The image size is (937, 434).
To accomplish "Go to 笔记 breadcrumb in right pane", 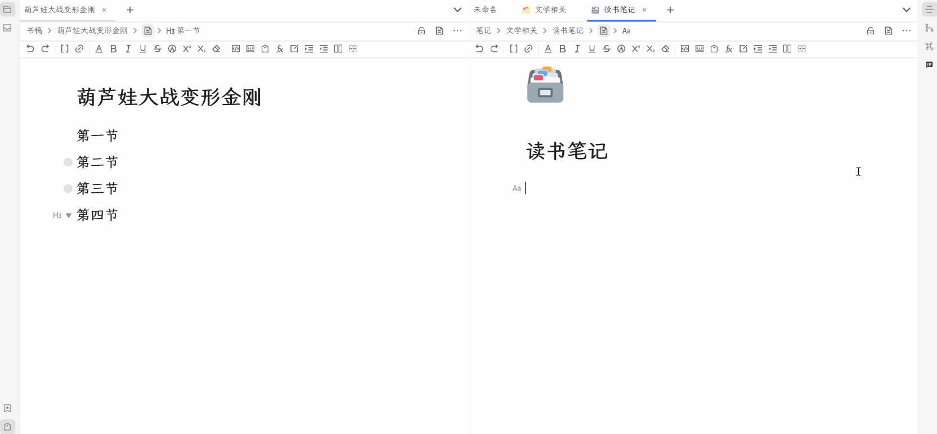I will pos(483,31).
